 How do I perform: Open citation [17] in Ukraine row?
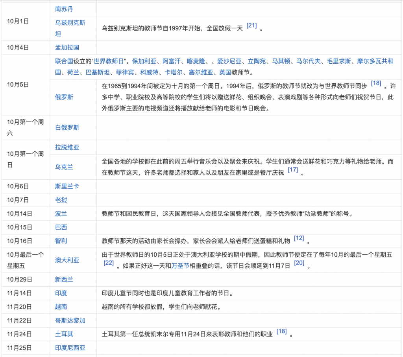[293, 170]
